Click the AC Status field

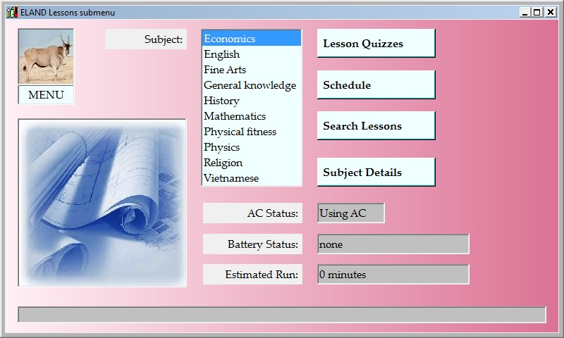click(351, 213)
